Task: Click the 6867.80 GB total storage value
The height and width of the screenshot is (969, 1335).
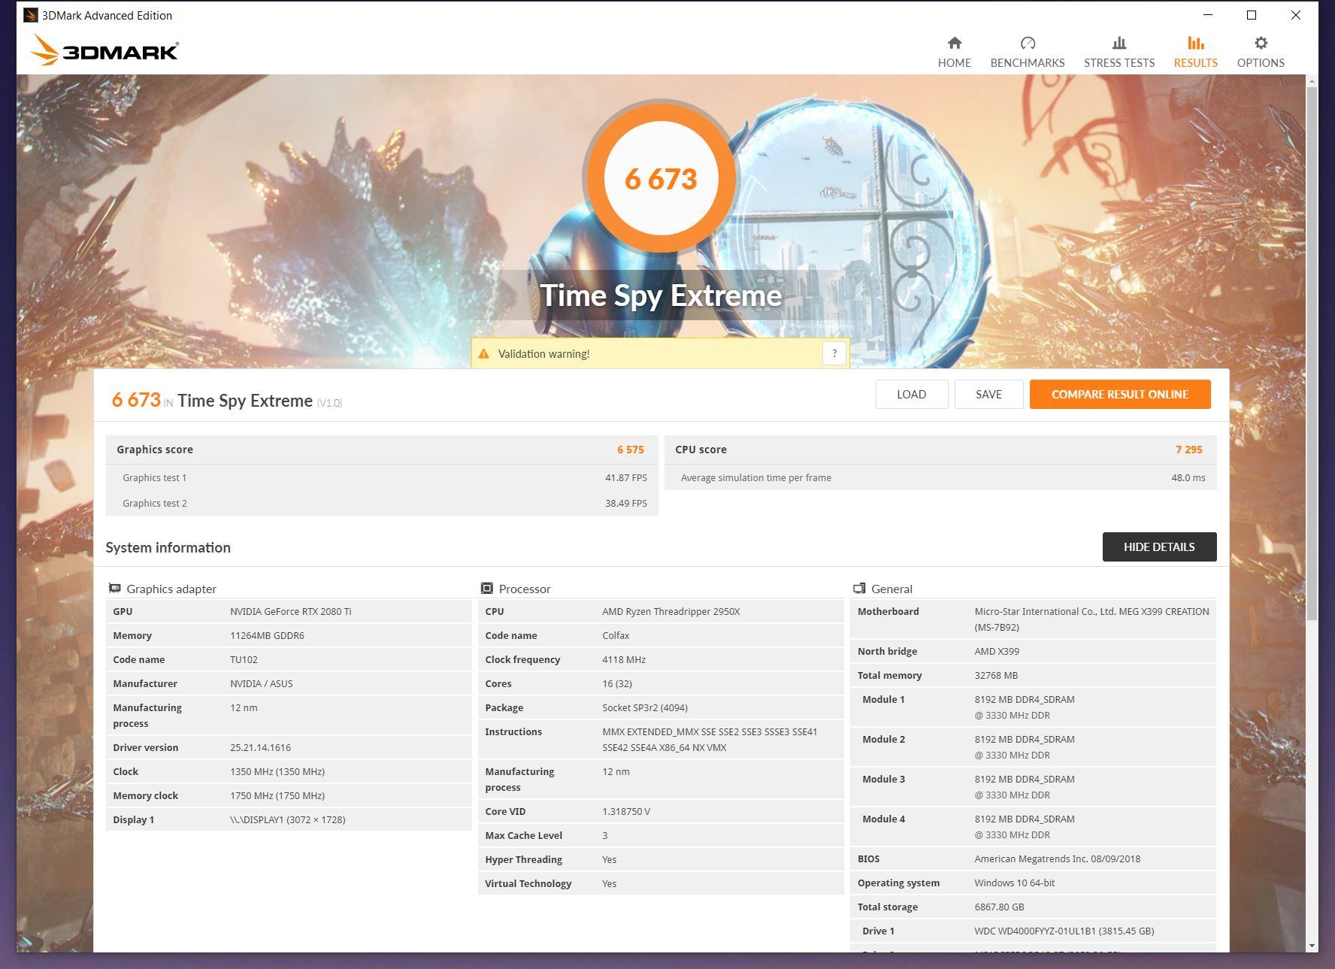Action: coord(999,907)
